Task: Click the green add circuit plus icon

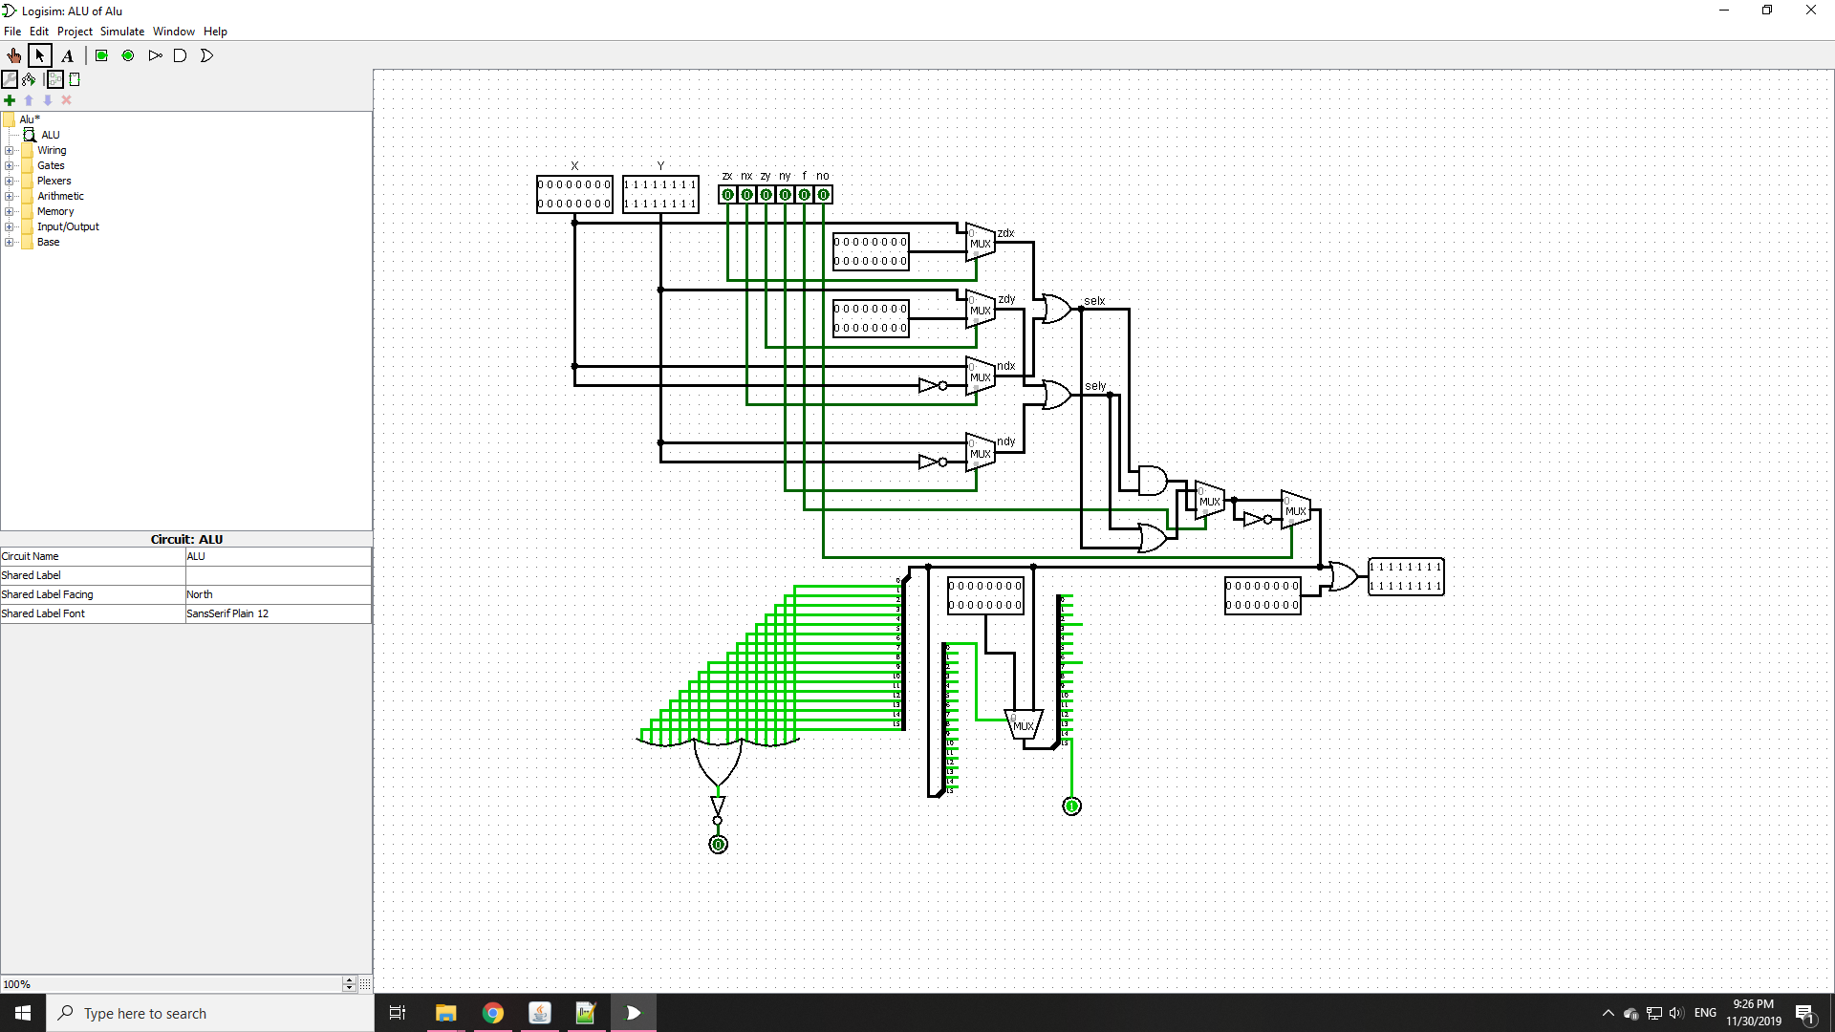Action: point(10,99)
